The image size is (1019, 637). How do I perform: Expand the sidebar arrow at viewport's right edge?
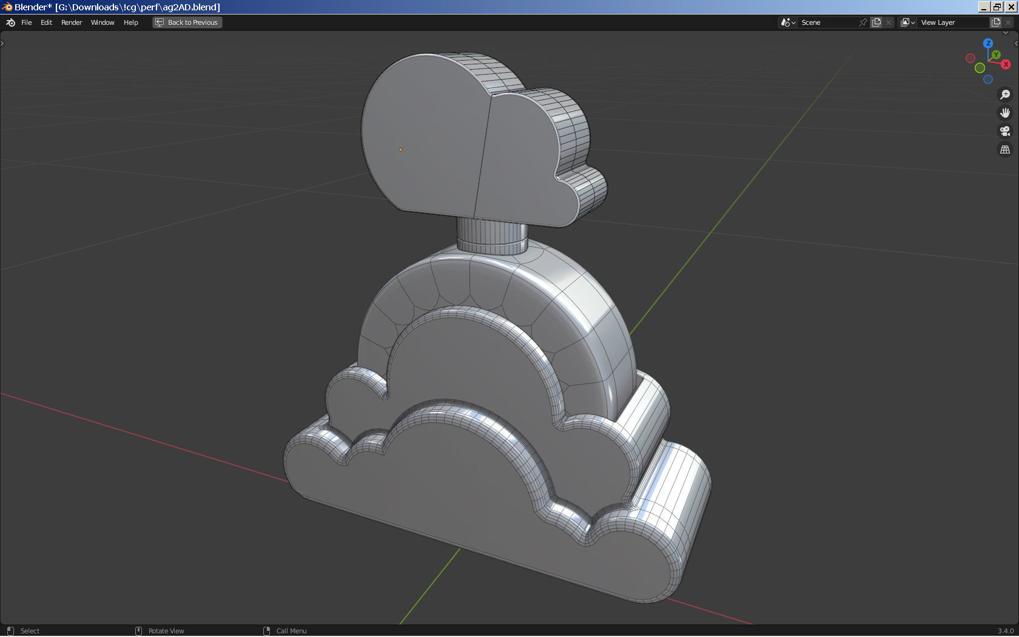tap(1016, 43)
